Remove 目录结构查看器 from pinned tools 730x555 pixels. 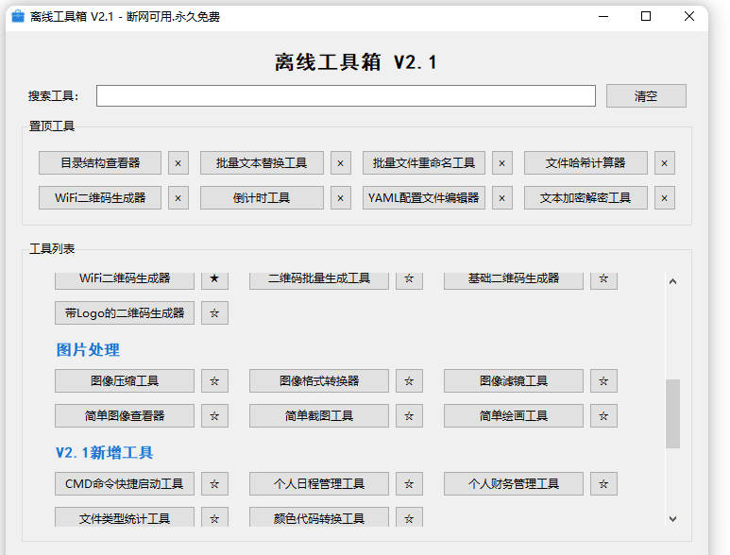[x=178, y=163]
